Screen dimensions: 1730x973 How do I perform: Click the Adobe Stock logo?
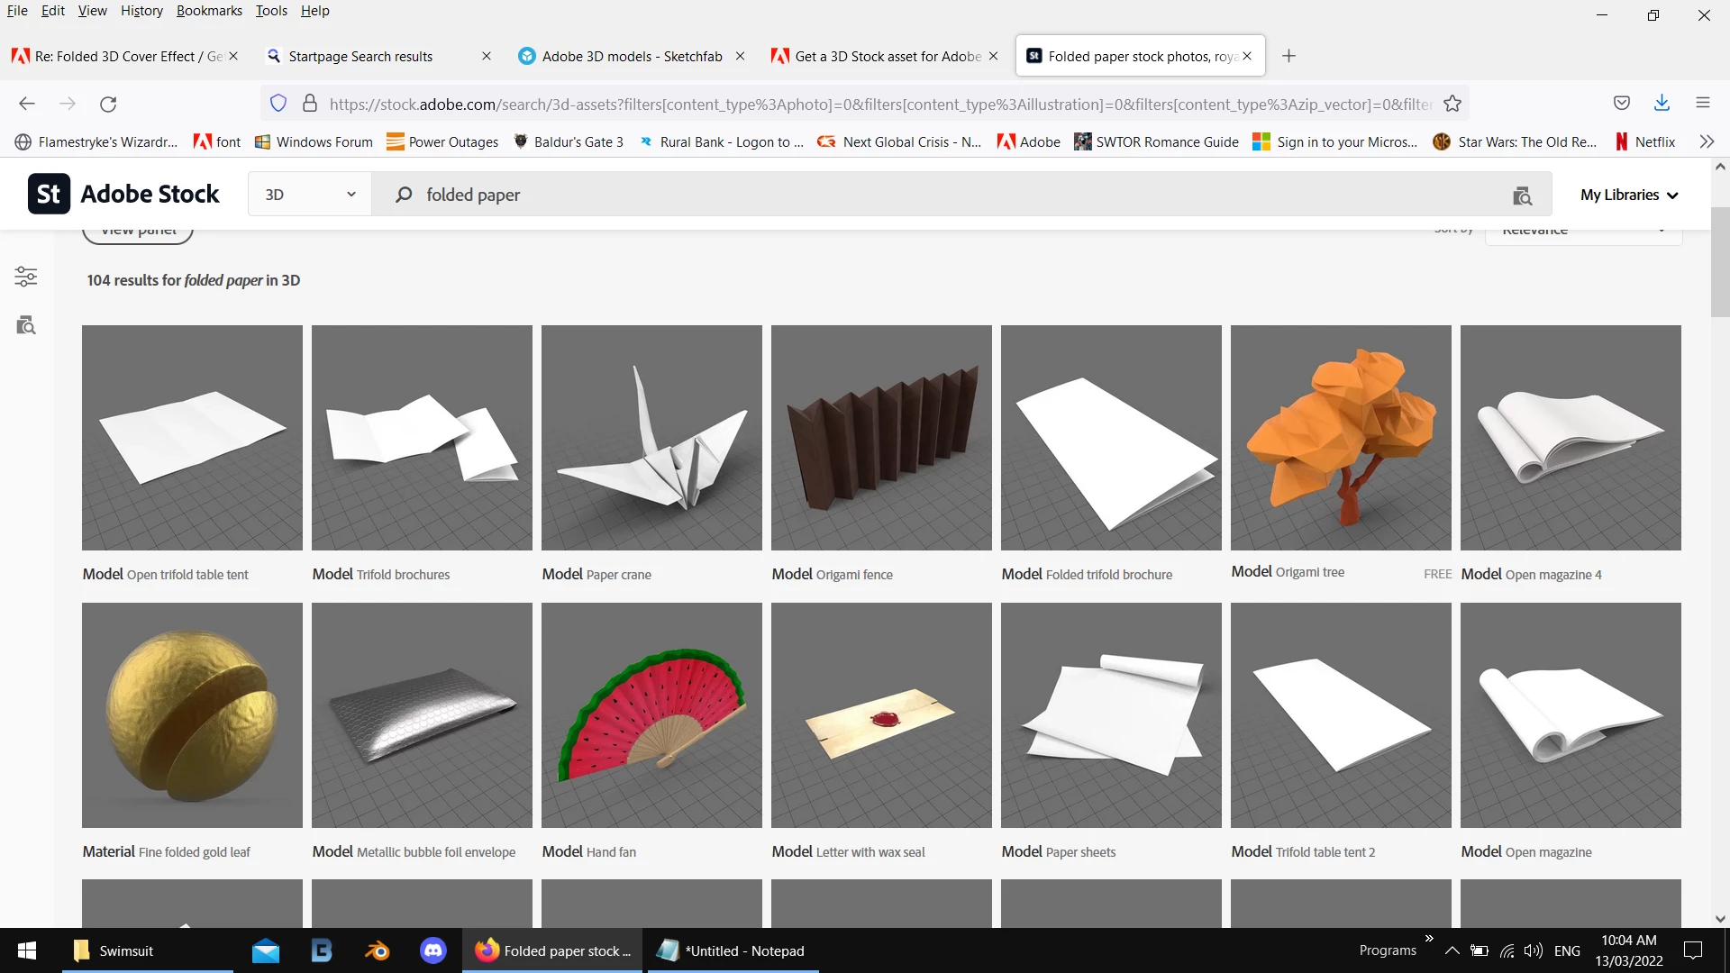[x=123, y=194]
